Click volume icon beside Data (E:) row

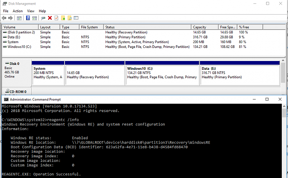tap(5, 37)
